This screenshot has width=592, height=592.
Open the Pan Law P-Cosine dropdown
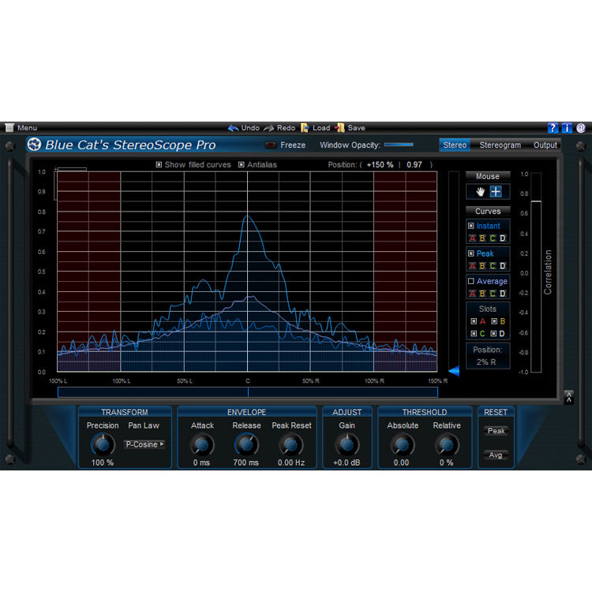pyautogui.click(x=144, y=444)
